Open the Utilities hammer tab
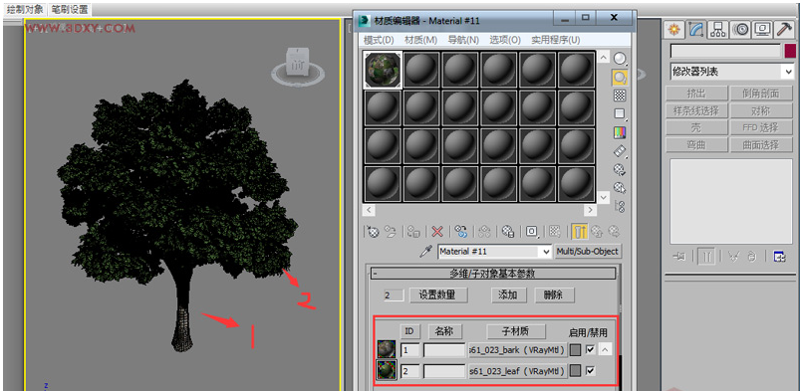The height and width of the screenshot is (391, 801). click(x=783, y=30)
